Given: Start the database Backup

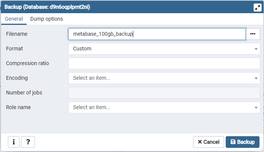Looking at the screenshot, I should (243, 142).
